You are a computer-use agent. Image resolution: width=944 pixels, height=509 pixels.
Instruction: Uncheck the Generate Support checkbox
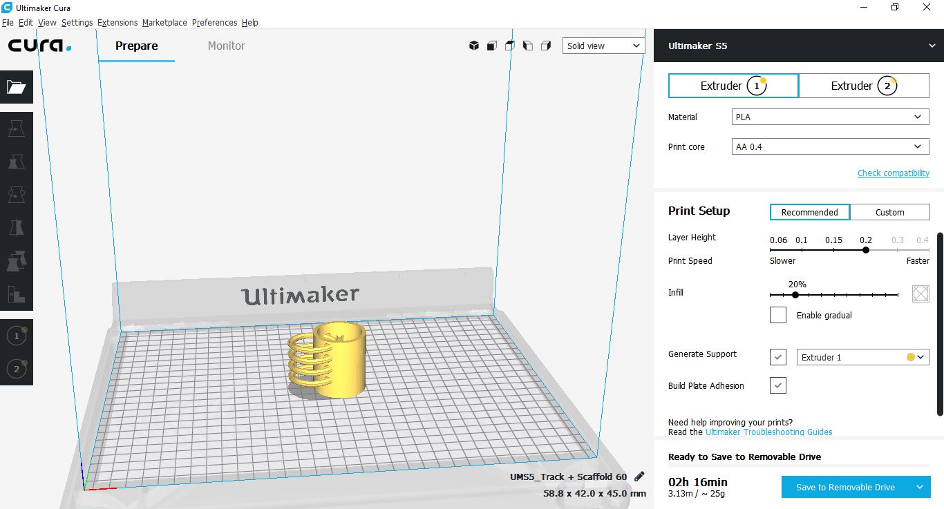[778, 357]
